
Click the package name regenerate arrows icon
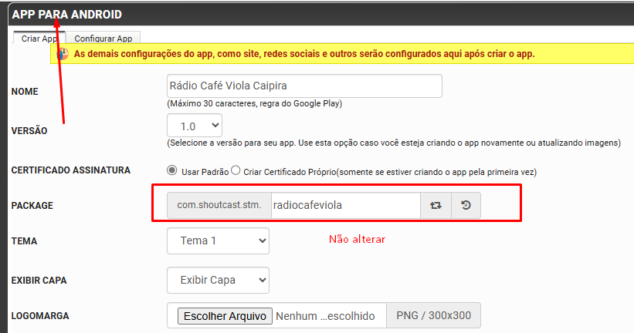click(x=436, y=206)
